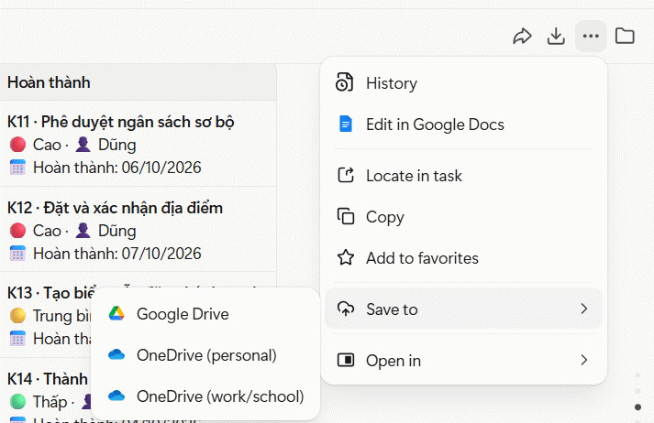Image resolution: width=654 pixels, height=423 pixels.
Task: Click yellow priority dot on K13 card
Action: tap(17, 316)
